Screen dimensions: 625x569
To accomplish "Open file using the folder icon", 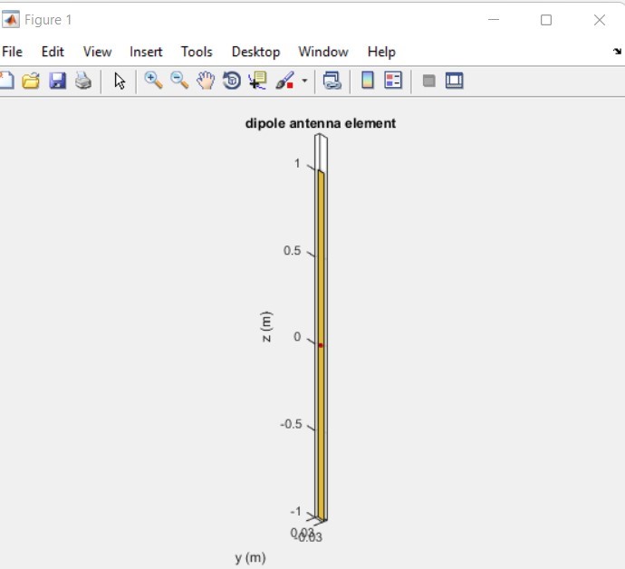I will (32, 81).
